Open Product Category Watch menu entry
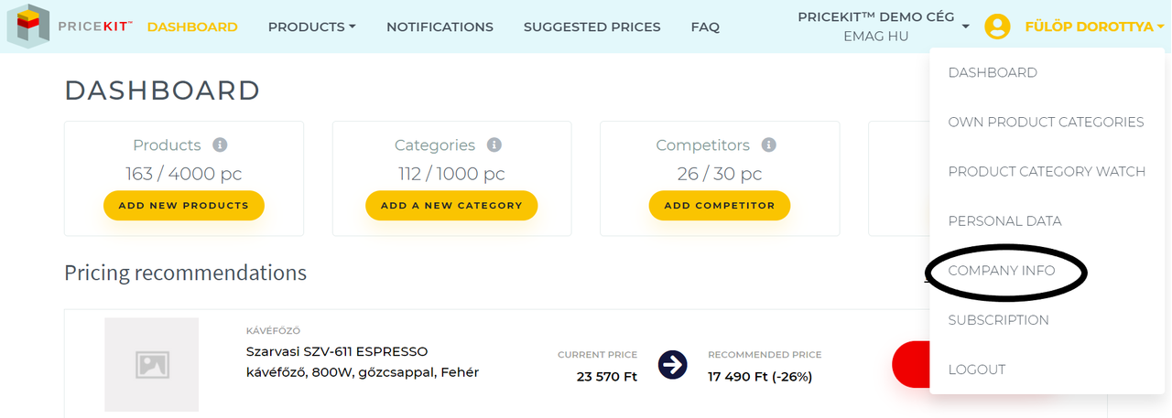This screenshot has width=1172, height=418. tap(1047, 172)
